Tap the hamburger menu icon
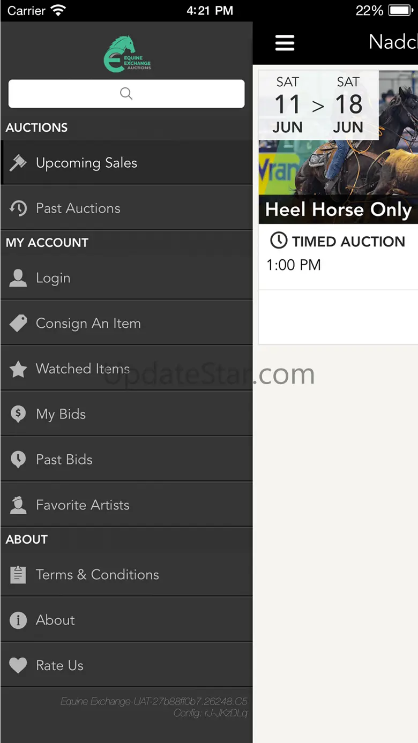Screen dimensions: 418x743 pyautogui.click(x=285, y=43)
